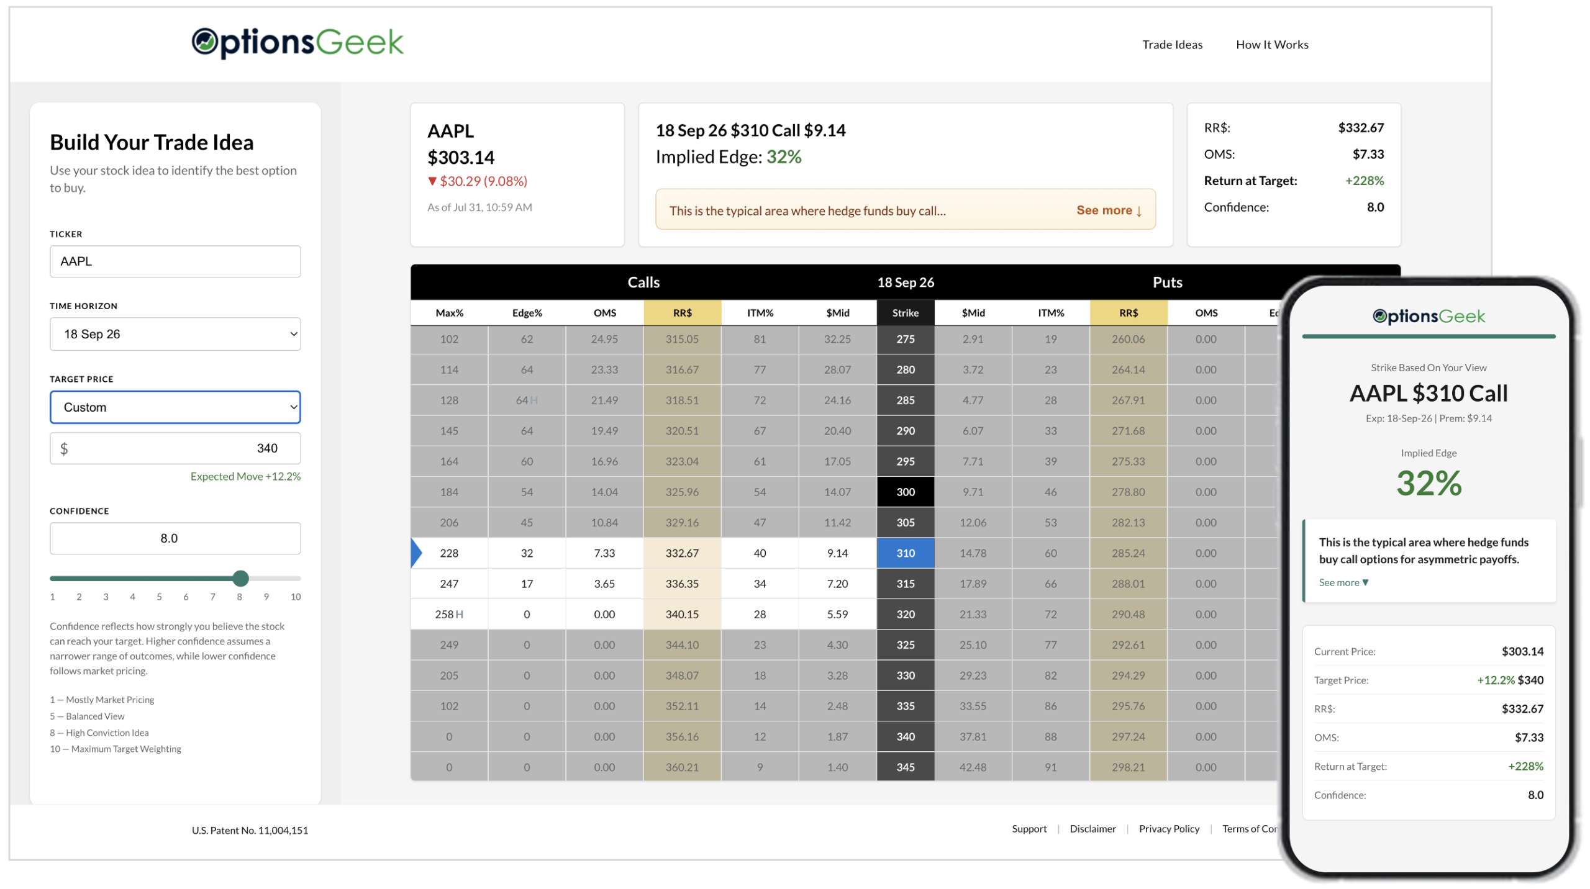
Task: Click the Ticker input field containing AAPL
Action: coord(175,261)
